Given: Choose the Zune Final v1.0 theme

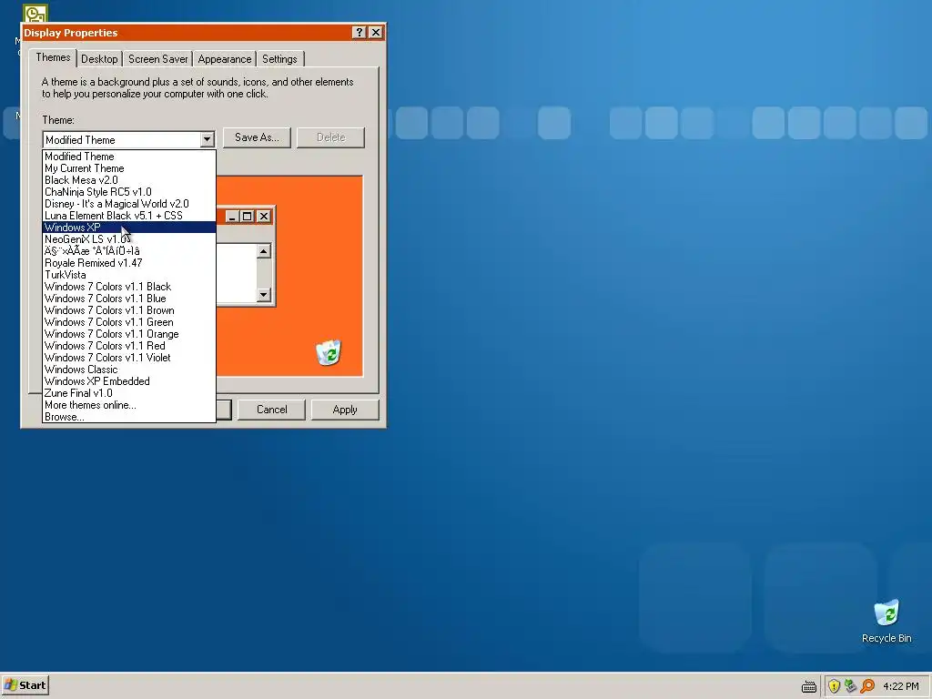Looking at the screenshot, I should pyautogui.click(x=129, y=393).
